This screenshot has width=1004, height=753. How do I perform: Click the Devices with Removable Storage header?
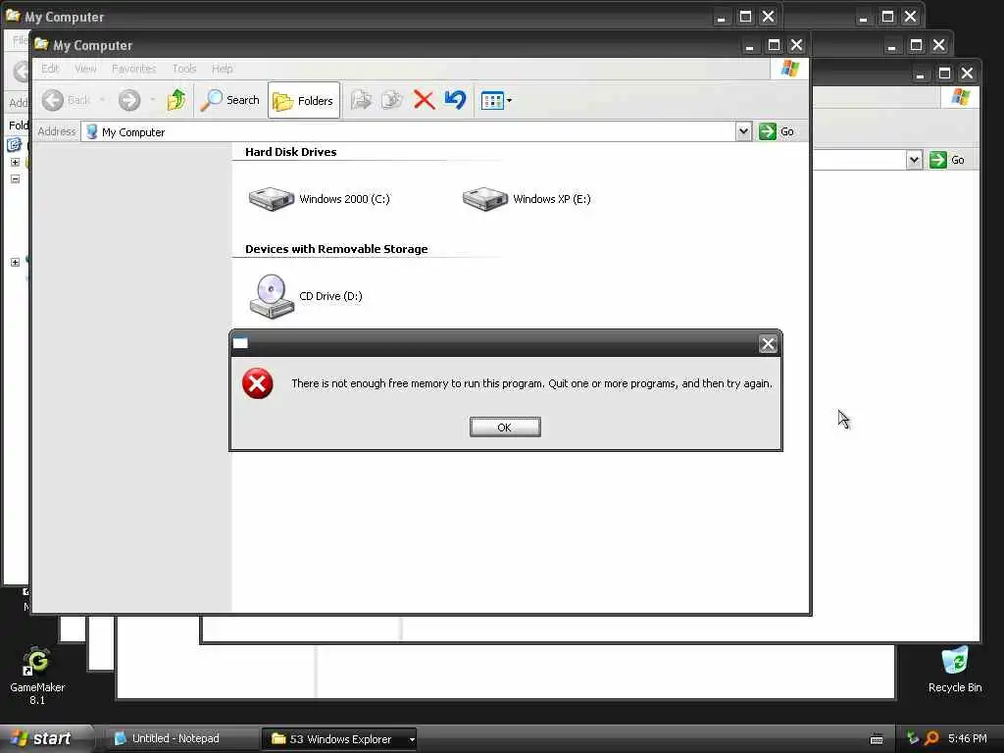[336, 249]
